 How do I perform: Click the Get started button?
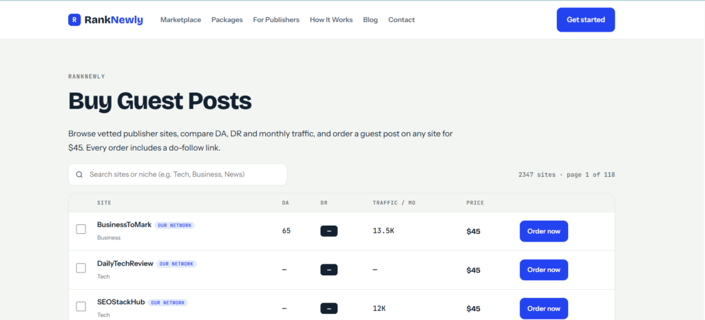click(x=585, y=20)
